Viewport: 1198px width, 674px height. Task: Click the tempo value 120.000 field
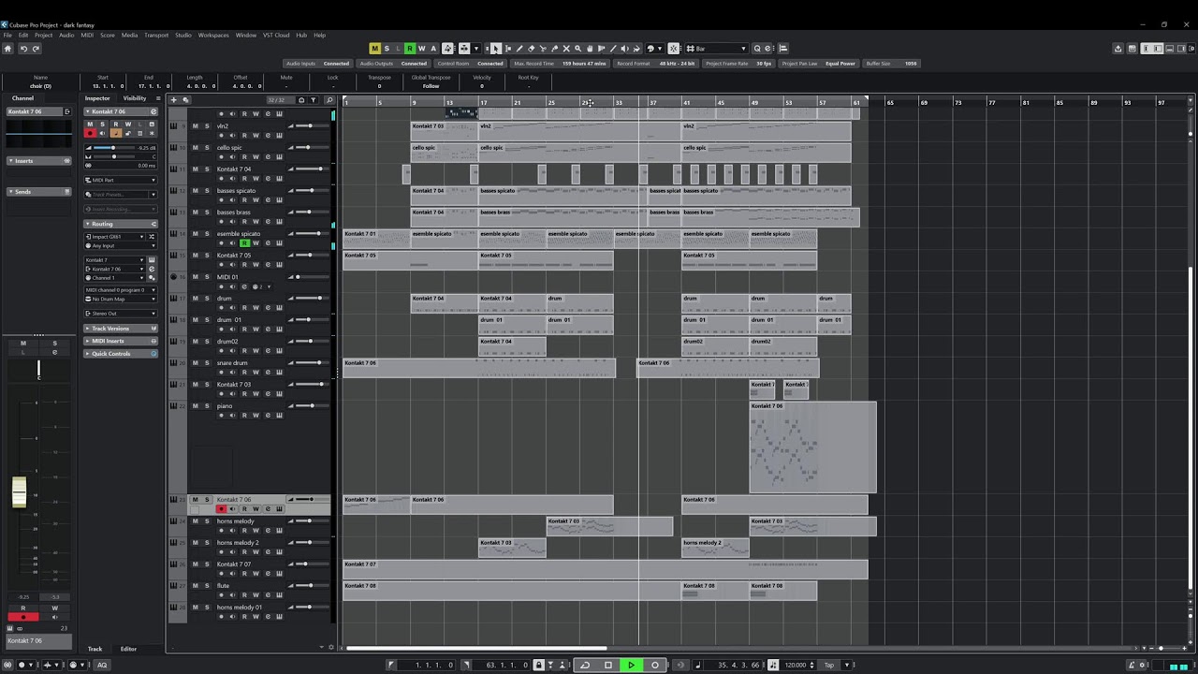(x=796, y=665)
